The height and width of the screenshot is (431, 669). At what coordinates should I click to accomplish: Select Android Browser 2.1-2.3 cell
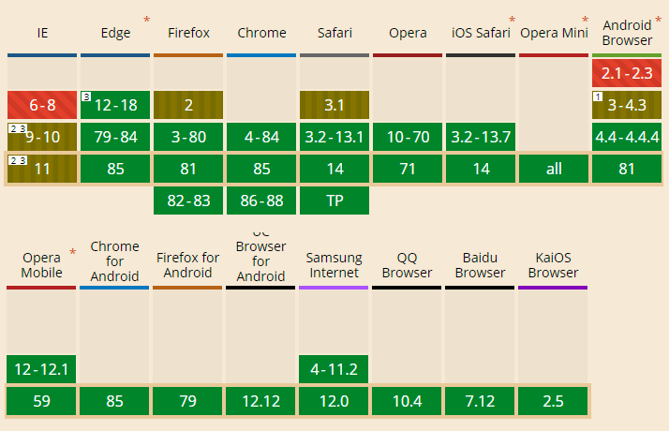click(x=627, y=73)
